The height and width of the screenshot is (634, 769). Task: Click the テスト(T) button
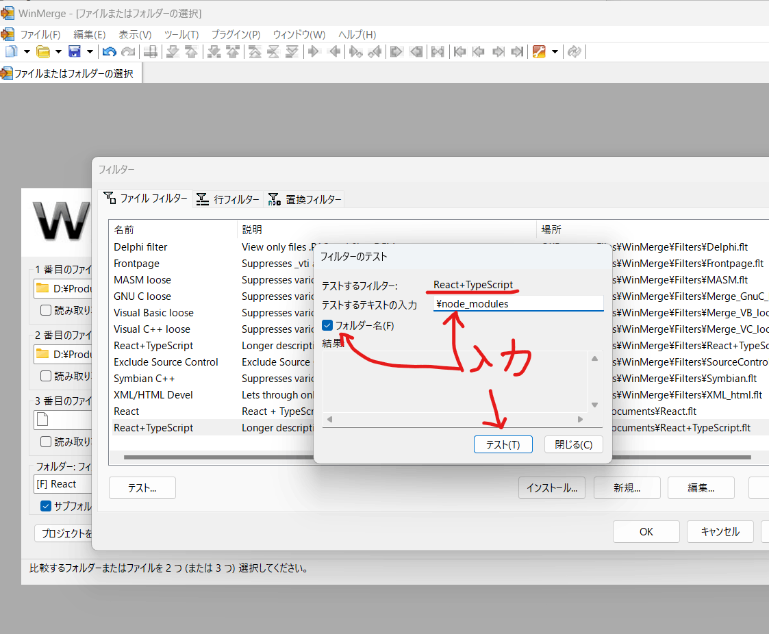coord(503,445)
